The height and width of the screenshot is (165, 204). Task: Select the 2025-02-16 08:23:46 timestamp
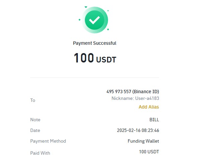[x=138, y=130]
